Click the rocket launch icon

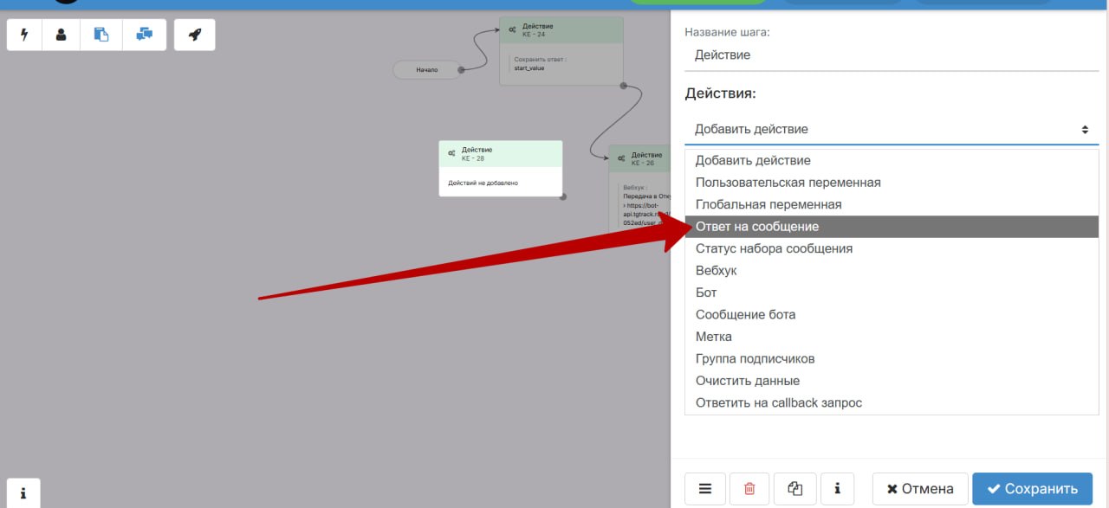coord(195,35)
